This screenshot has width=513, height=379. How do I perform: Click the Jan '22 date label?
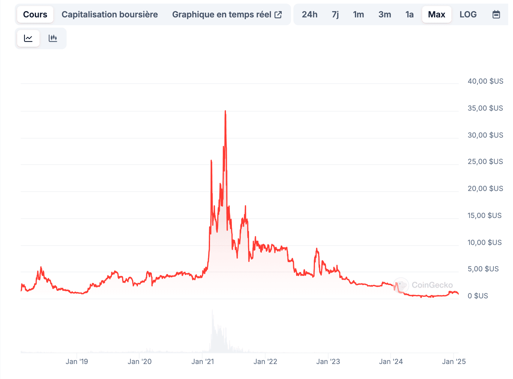[x=265, y=362]
